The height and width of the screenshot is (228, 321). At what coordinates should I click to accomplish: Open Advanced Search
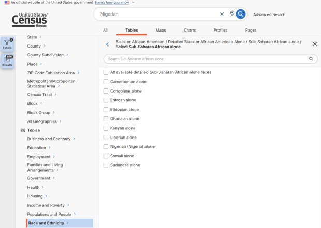tap(269, 14)
